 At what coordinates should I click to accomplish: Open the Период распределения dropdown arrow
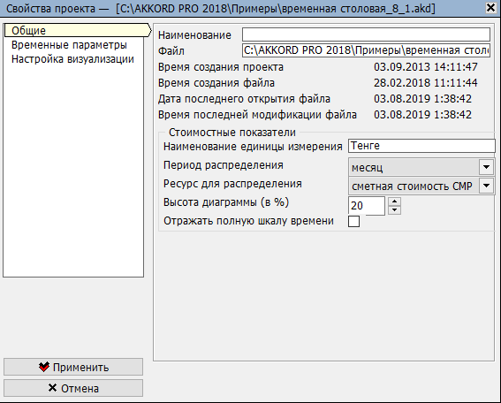coord(486,167)
